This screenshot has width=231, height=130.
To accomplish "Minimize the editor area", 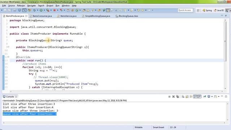I will click(222, 16).
